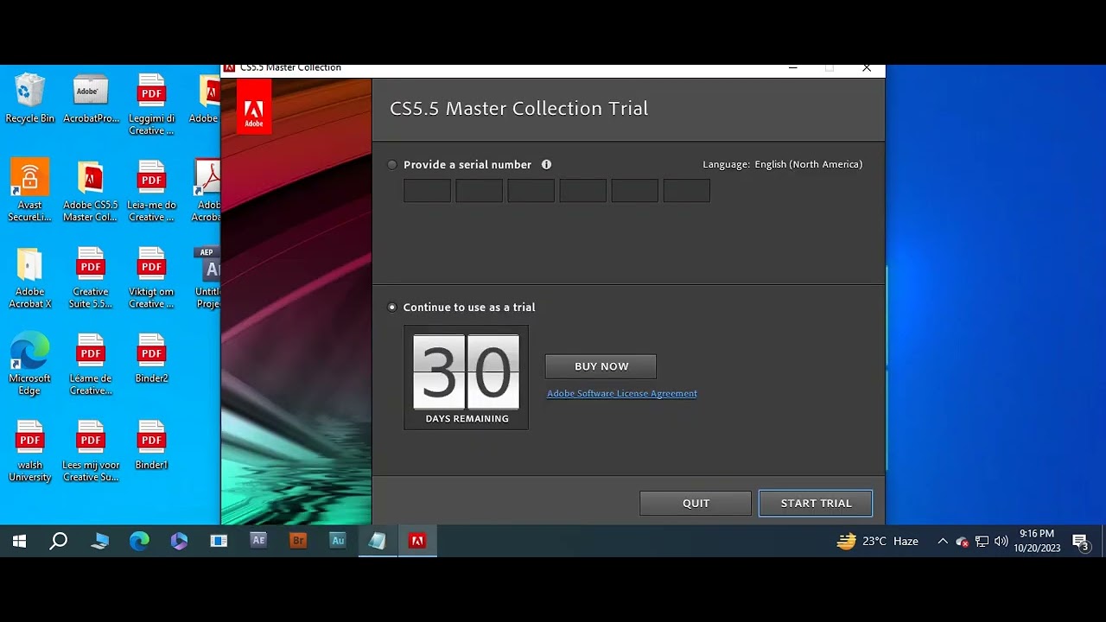The height and width of the screenshot is (622, 1106).
Task: Choose Continue to use as a trial
Action: coord(393,308)
